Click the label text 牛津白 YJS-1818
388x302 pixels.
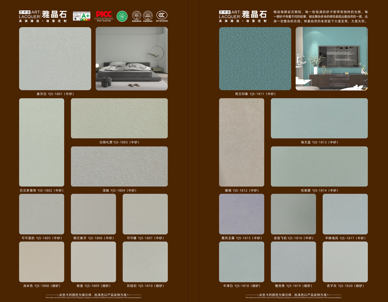[x=236, y=286]
